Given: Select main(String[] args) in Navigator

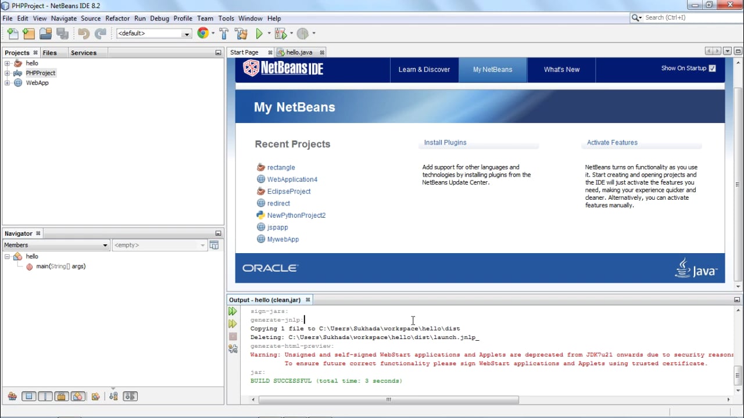Looking at the screenshot, I should [60, 266].
